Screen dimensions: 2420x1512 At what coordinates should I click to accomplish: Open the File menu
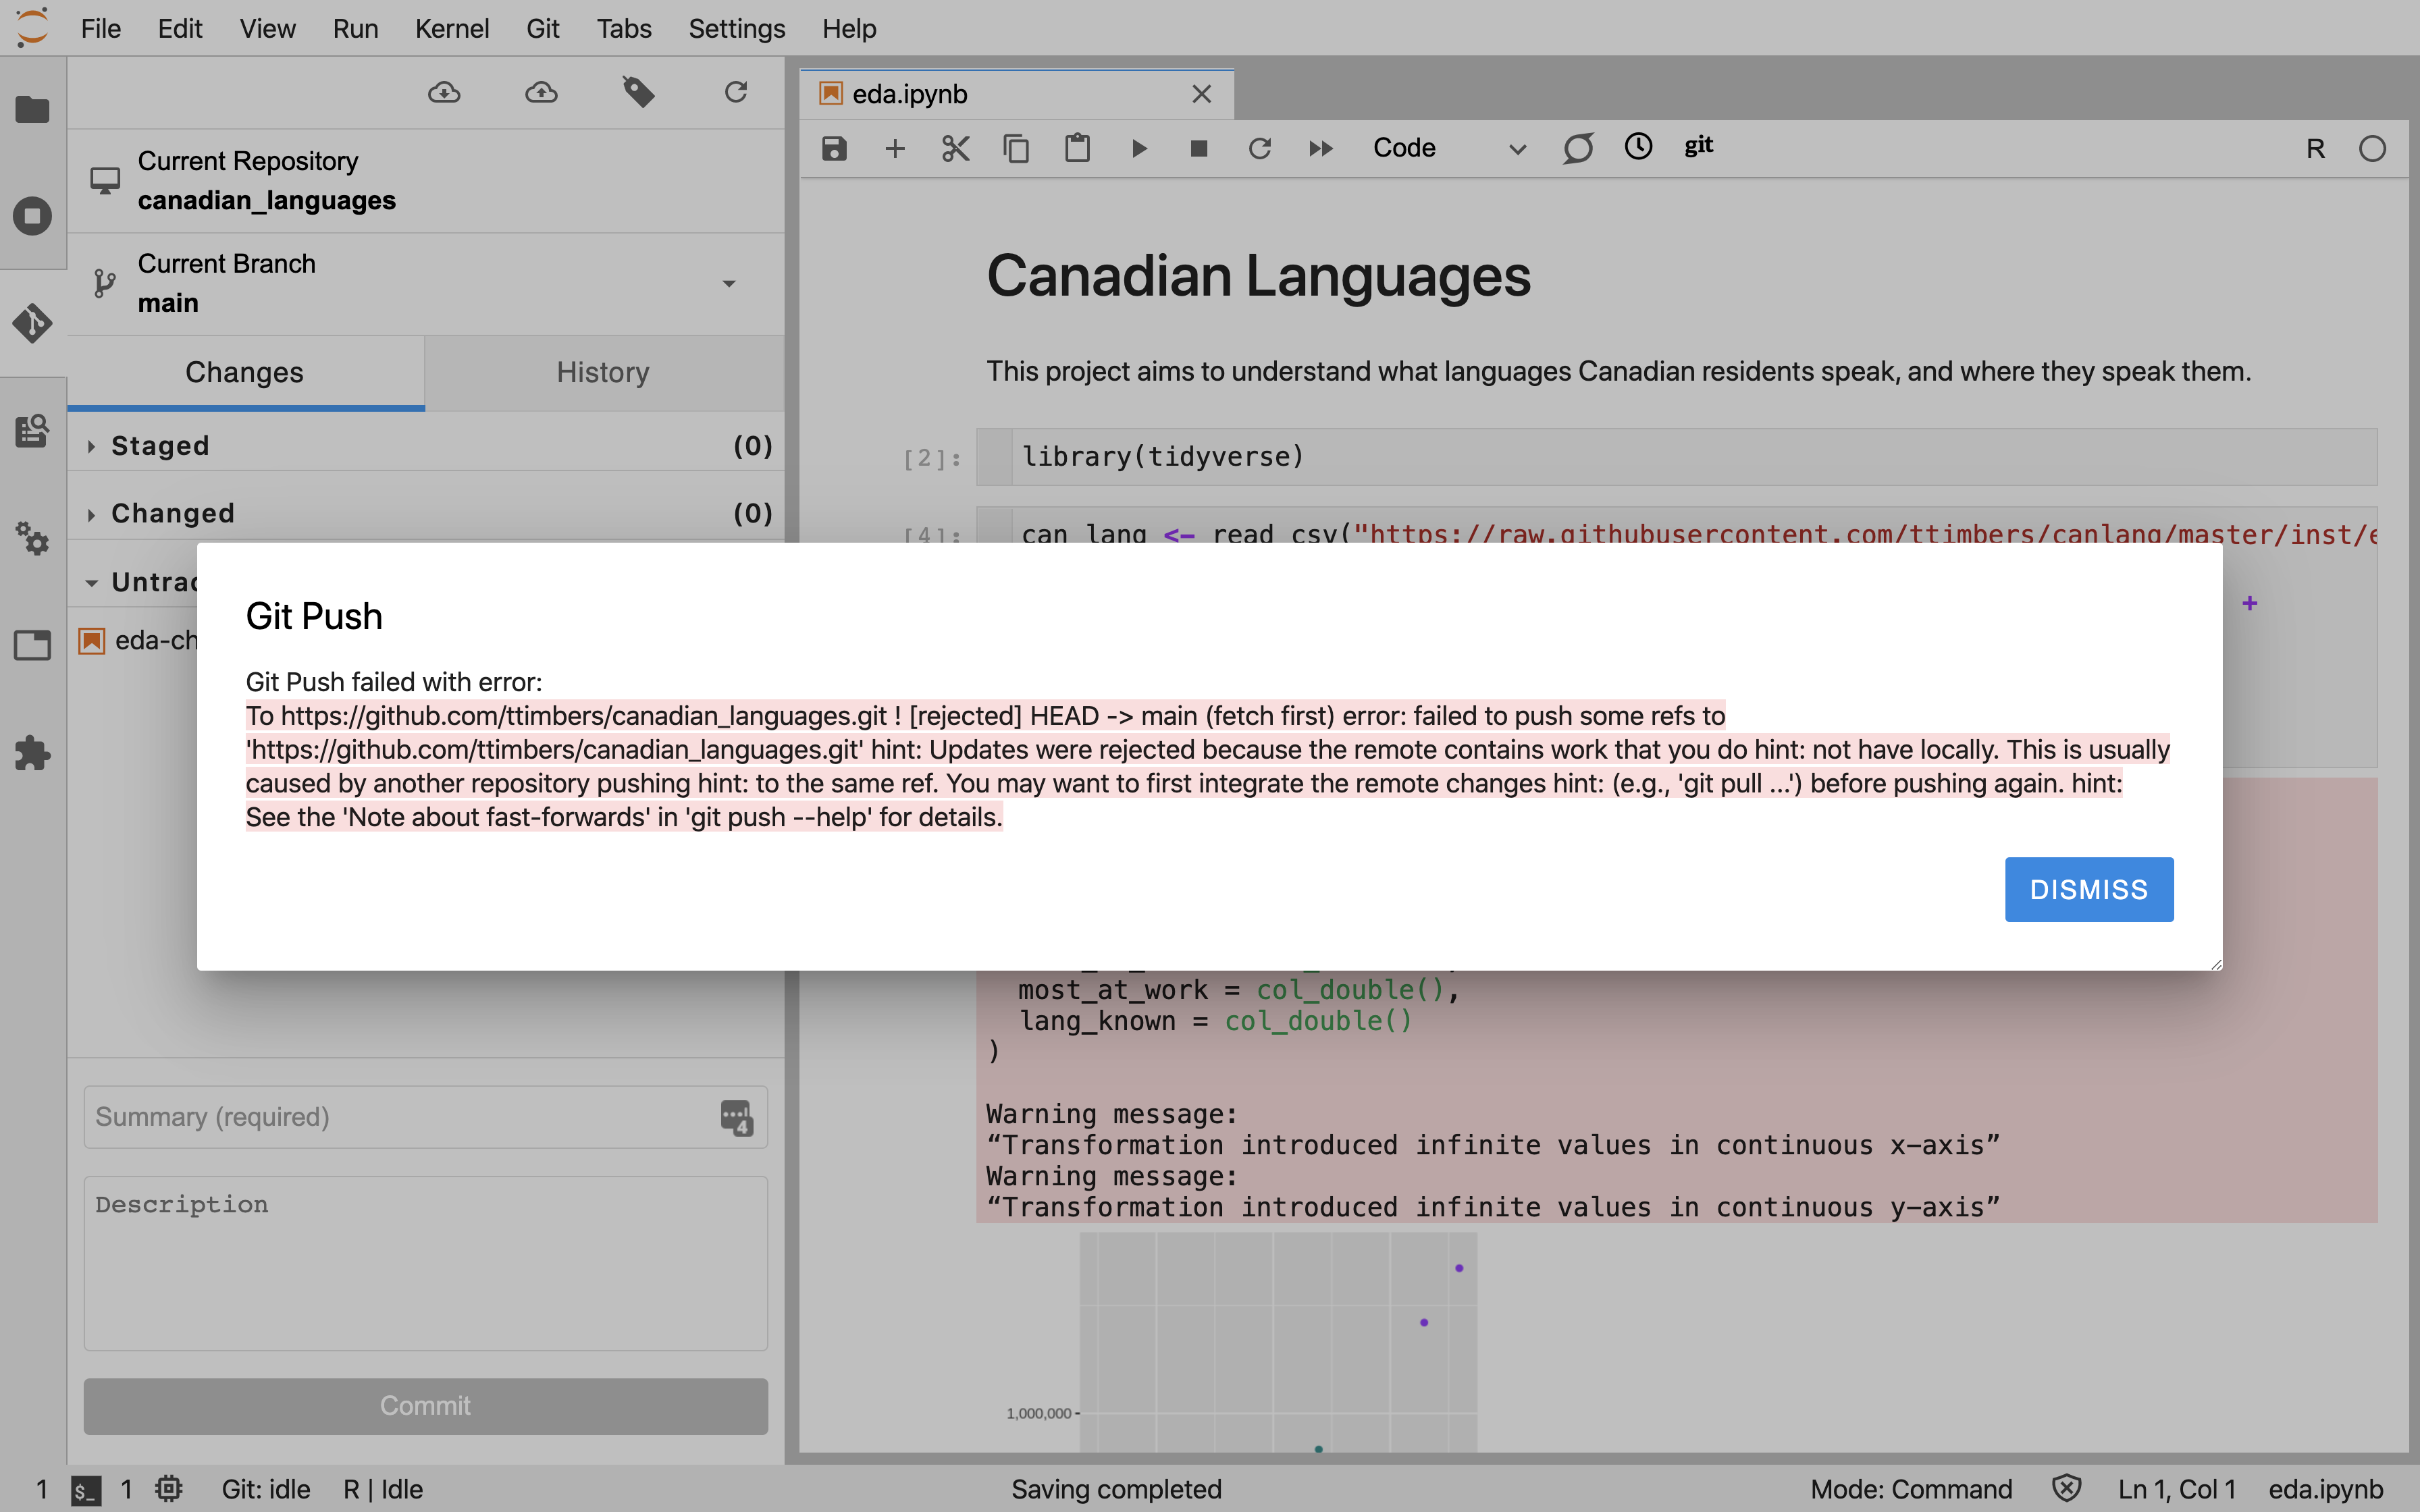(x=101, y=28)
